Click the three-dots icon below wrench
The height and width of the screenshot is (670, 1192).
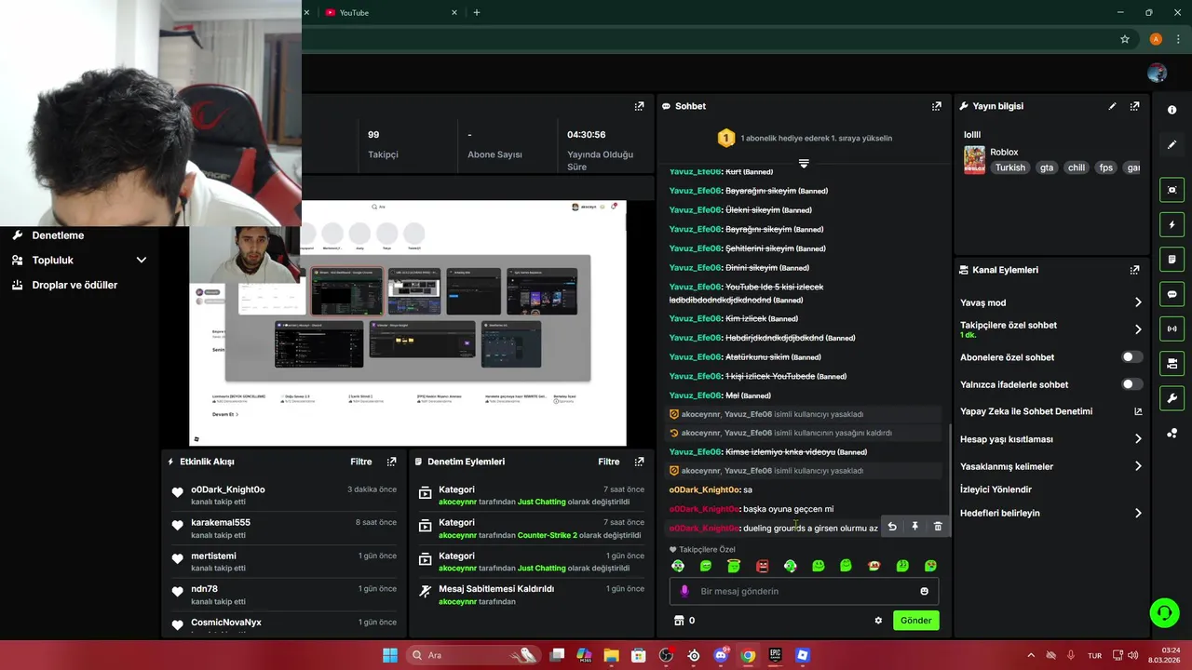tap(1172, 434)
